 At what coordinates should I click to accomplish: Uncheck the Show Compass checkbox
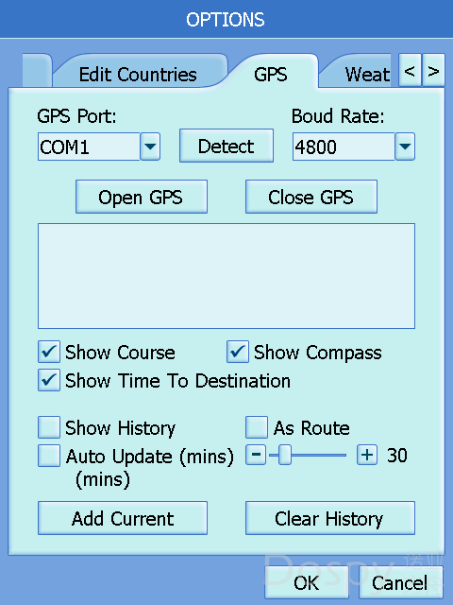237,352
